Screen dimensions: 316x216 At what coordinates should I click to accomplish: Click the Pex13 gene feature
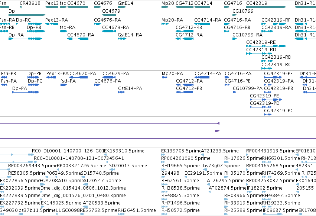tap(52, 7)
